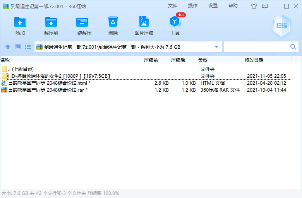
Task: Click the 解压到 (Extract to) icon
Action: 51,22
